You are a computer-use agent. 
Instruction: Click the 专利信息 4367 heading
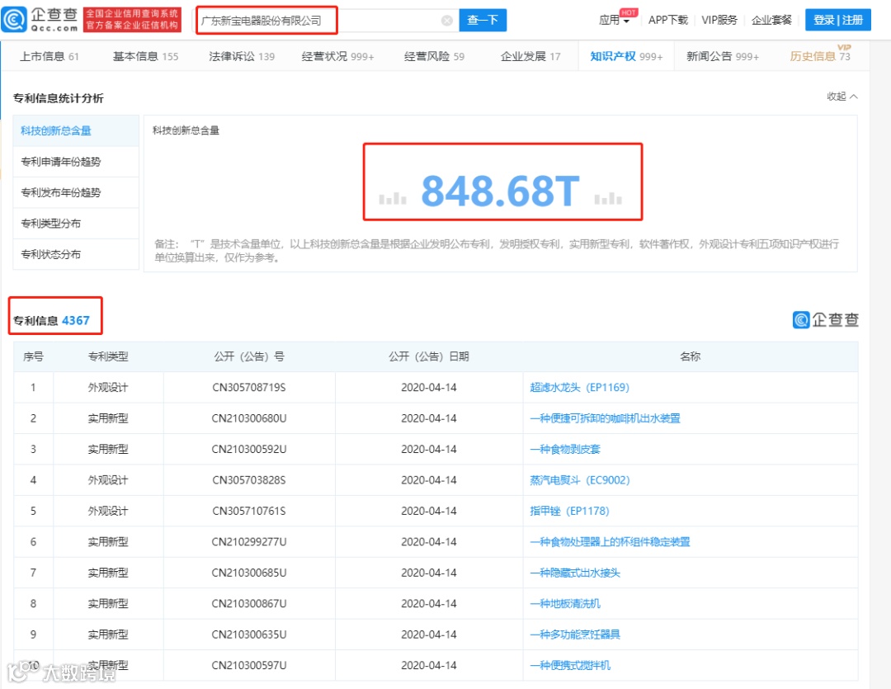[51, 321]
